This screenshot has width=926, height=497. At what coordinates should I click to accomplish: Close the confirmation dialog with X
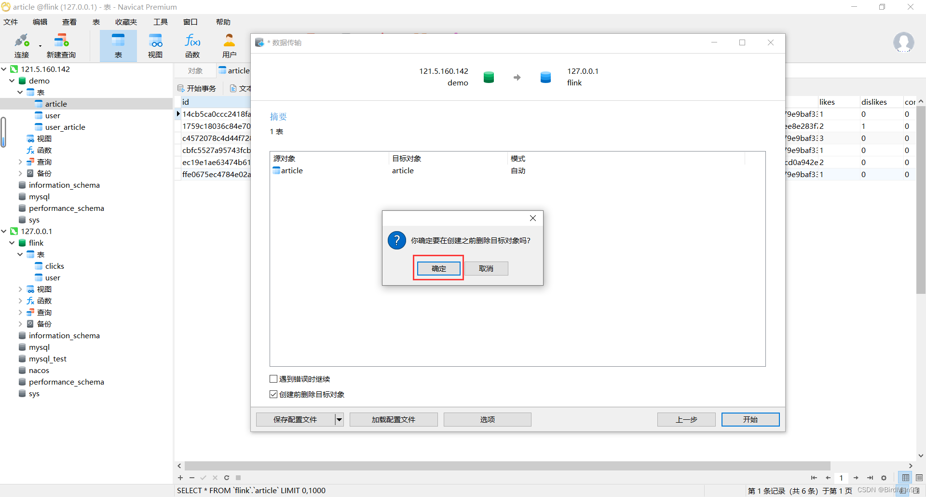pyautogui.click(x=533, y=218)
